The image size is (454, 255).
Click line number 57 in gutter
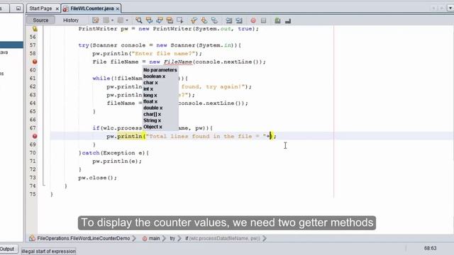pos(33,45)
